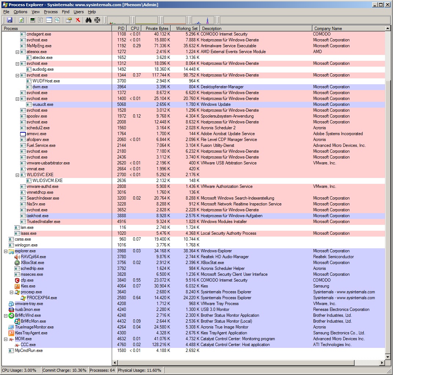Open the File menu
The width and height of the screenshot is (422, 375).
click(x=6, y=12)
